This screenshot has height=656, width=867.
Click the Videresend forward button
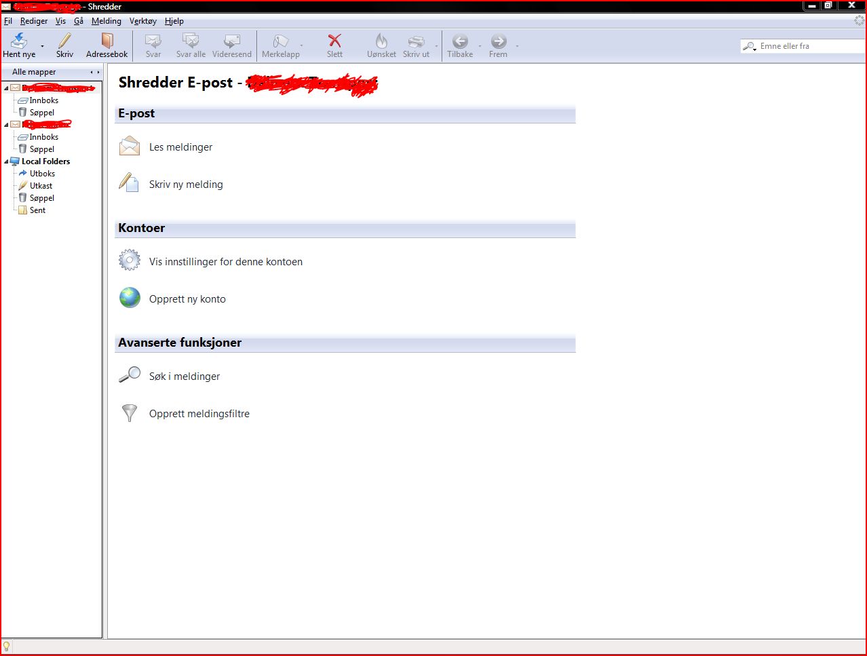pos(232,45)
